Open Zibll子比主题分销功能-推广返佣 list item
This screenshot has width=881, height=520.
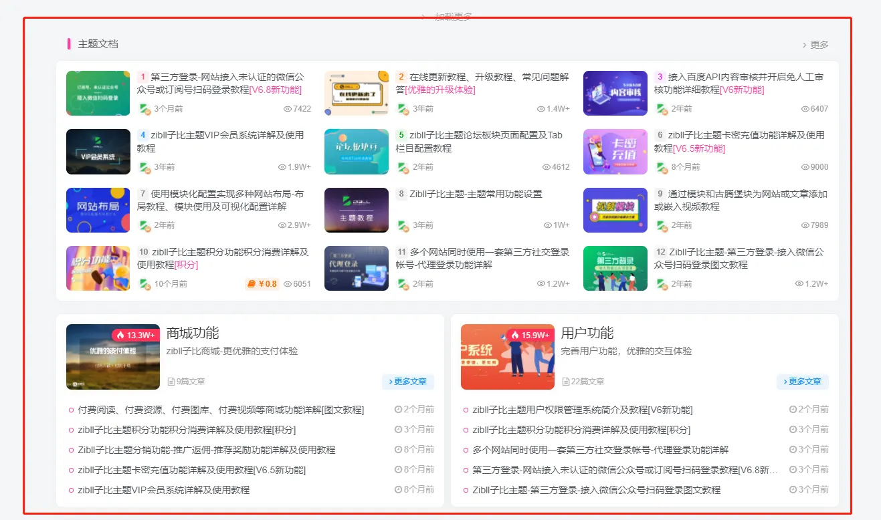(207, 450)
